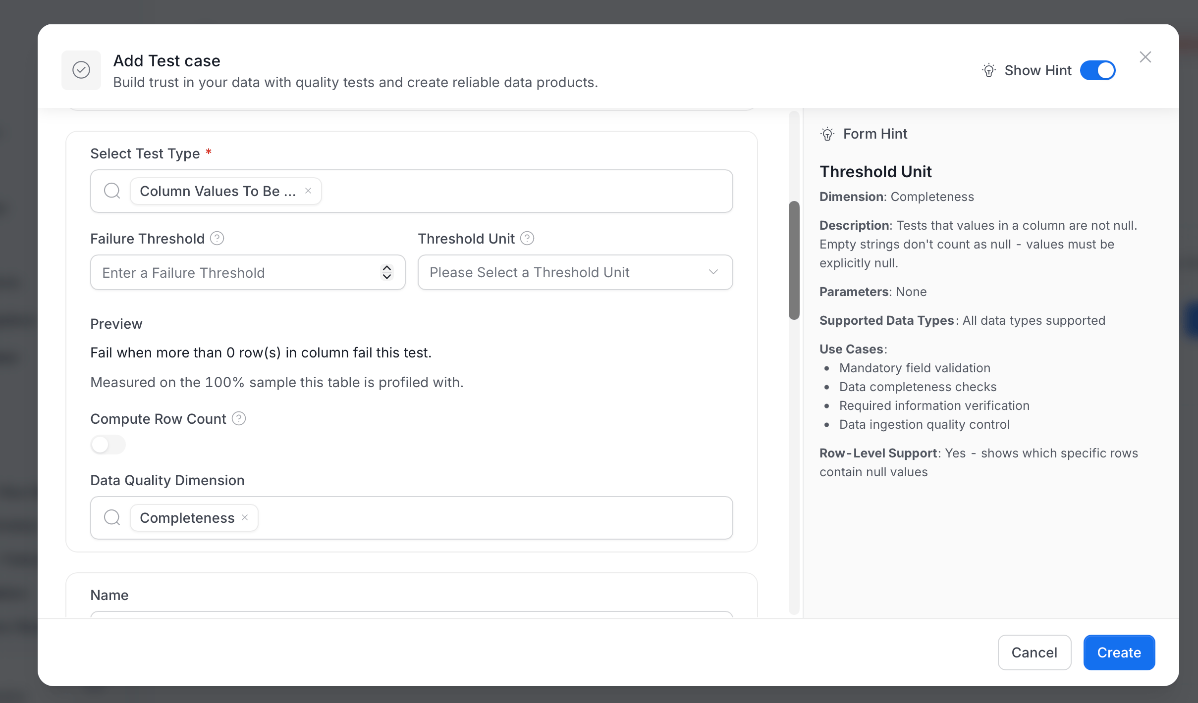The height and width of the screenshot is (703, 1198).
Task: Click the Show Hint lightbulb icon
Action: pos(989,70)
